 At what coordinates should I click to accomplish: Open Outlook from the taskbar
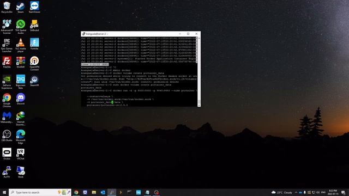click(103, 192)
